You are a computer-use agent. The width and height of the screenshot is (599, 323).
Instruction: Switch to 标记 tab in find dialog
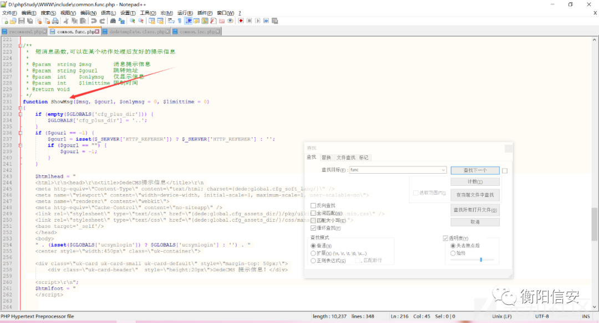tap(364, 157)
